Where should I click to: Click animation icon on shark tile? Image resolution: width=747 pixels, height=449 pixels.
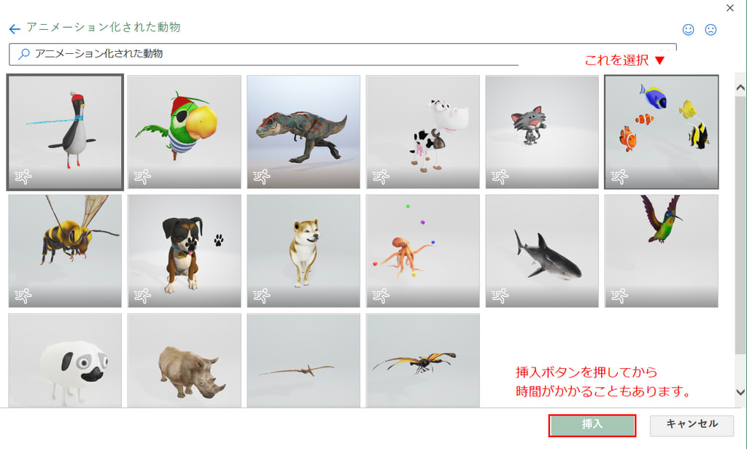tap(500, 296)
